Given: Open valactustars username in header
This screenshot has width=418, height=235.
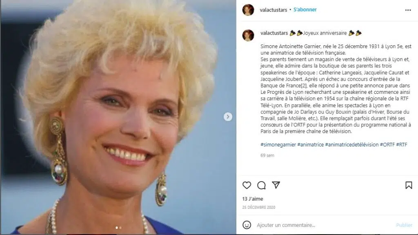Looking at the screenshot, I should pos(273,10).
